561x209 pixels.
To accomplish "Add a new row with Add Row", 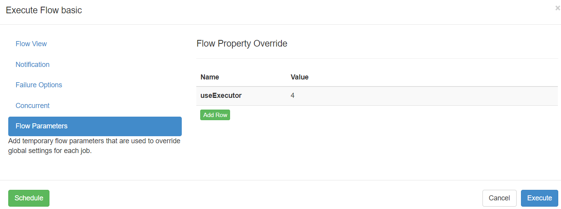I will 215,115.
